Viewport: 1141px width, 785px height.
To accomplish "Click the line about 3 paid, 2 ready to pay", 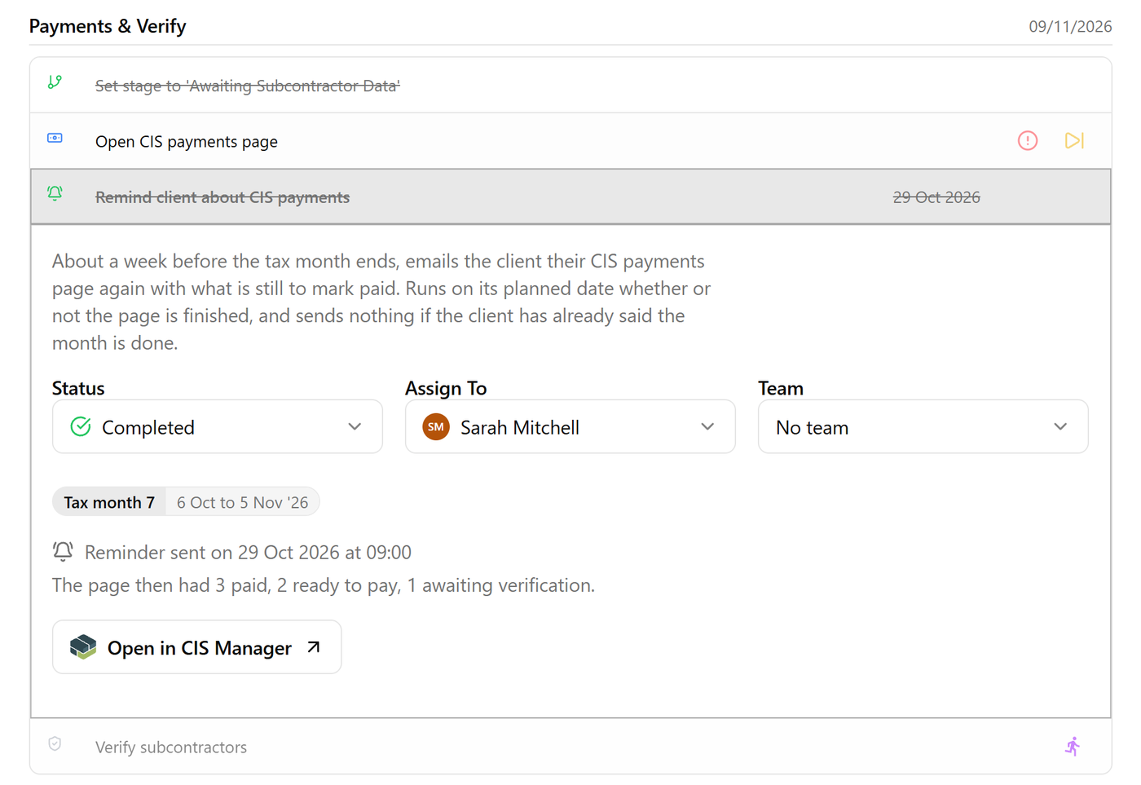I will pos(324,585).
